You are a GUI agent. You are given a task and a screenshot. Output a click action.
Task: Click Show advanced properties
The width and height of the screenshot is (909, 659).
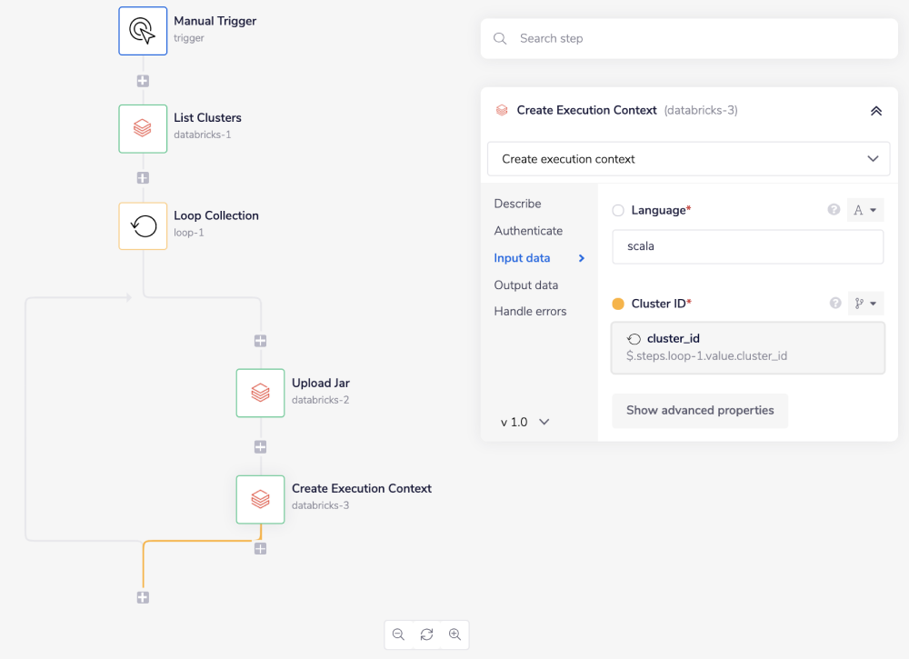point(700,411)
